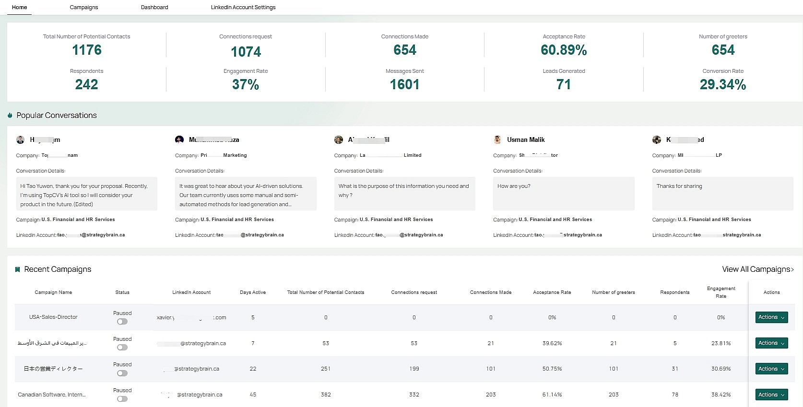803x407 pixels.
Task: Open the 'How are you?' conversation message
Action: tap(564, 194)
